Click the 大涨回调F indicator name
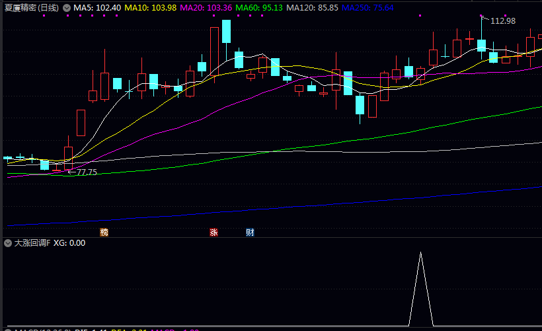The height and width of the screenshot is (331, 542). (x=32, y=243)
